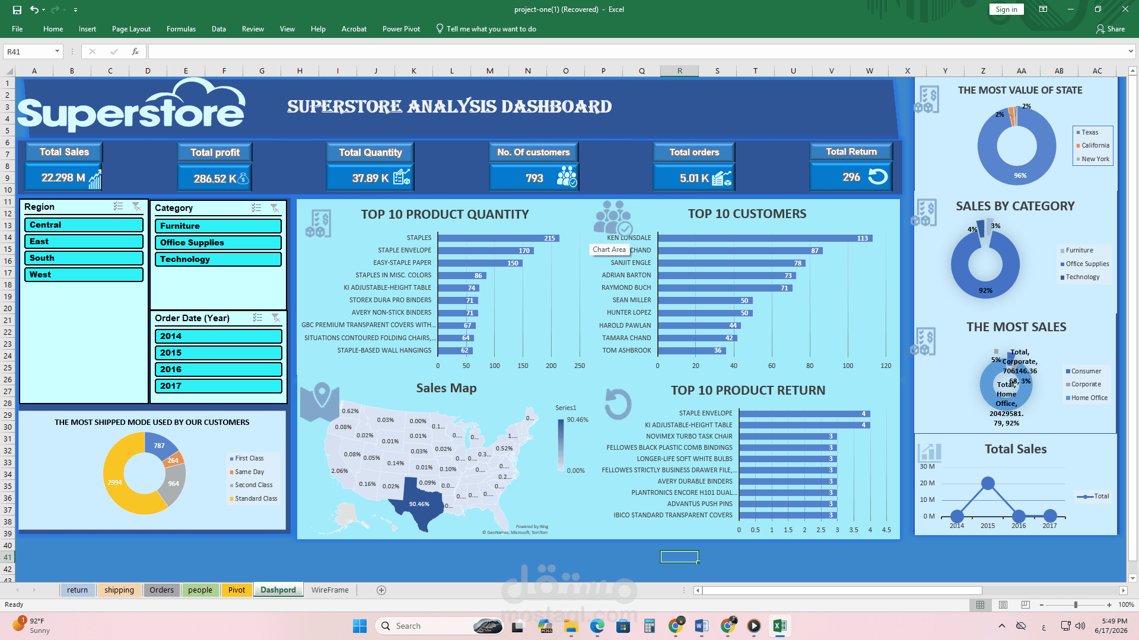Click the customers group icon in KPI card
This screenshot has width=1139, height=640.
coord(567,177)
